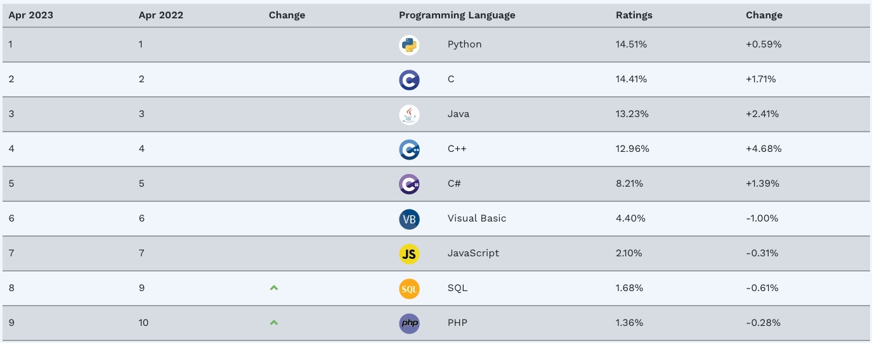Image resolution: width=872 pixels, height=343 pixels.
Task: Open the JavaScript language name
Action: click(x=473, y=253)
